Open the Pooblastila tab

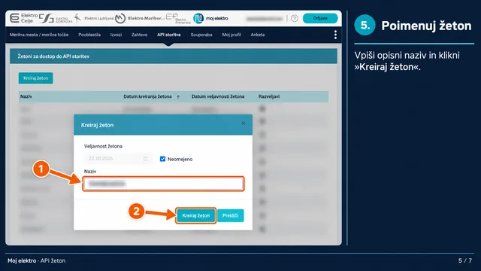(89, 35)
